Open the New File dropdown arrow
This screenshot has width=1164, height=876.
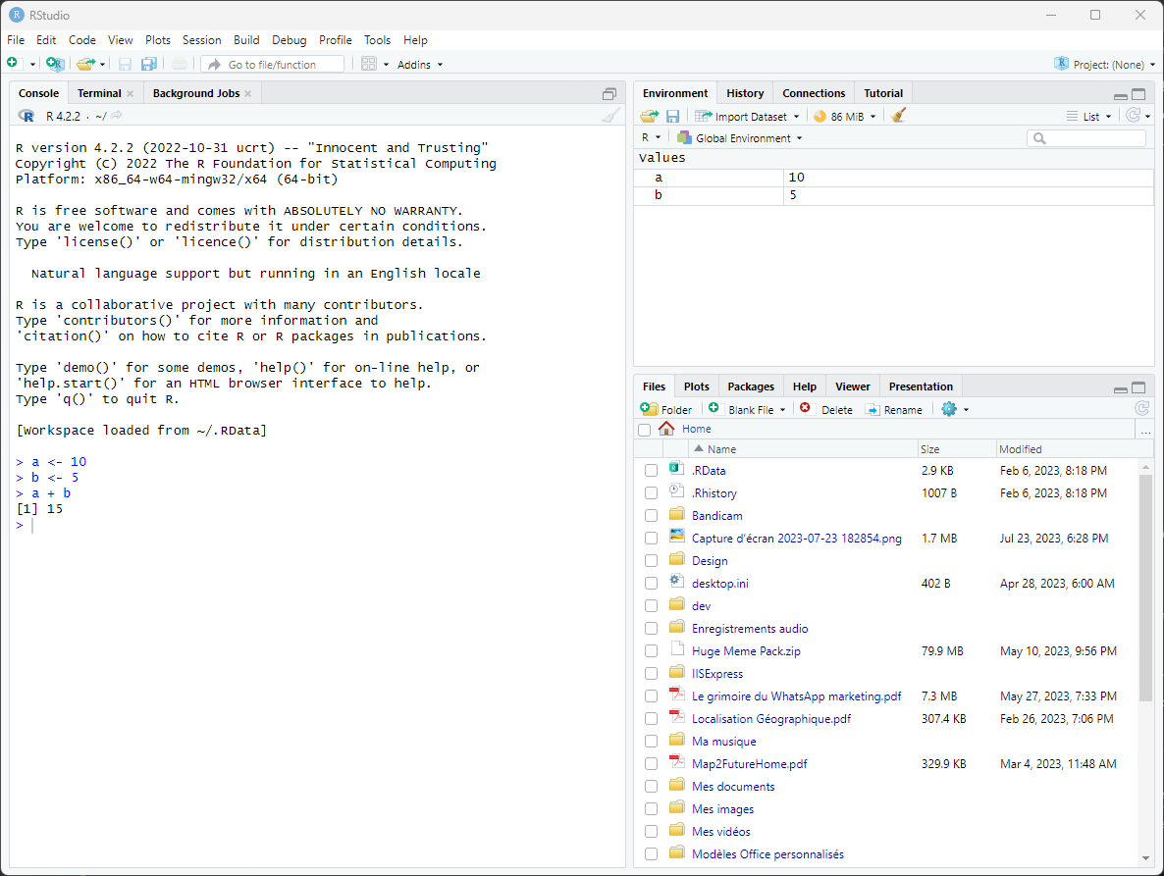32,65
